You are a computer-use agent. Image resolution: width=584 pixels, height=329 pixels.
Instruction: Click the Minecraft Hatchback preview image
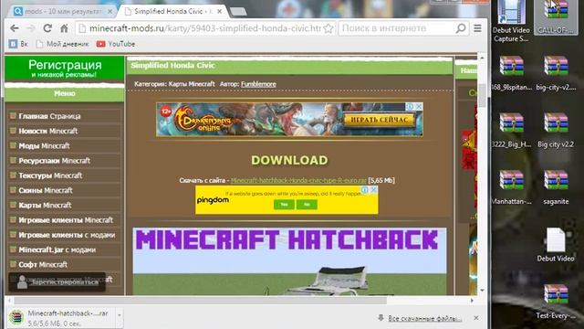pos(289,261)
